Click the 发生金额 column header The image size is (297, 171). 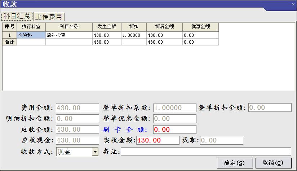pos(107,27)
